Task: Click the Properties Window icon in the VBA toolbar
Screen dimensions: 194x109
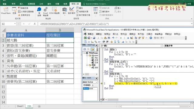Action: 139,38
